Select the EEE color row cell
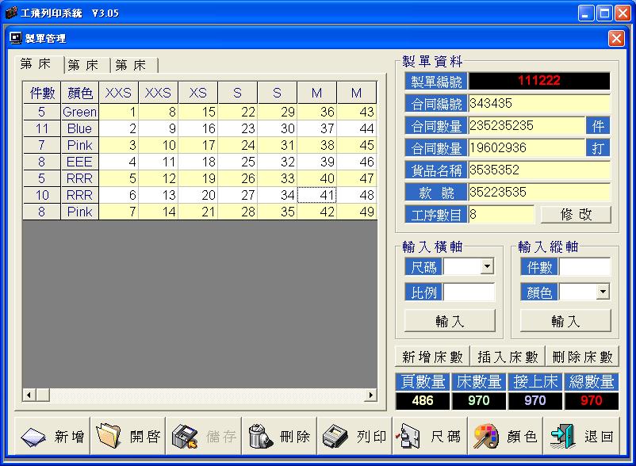The width and height of the screenshot is (636, 466). coord(80,162)
